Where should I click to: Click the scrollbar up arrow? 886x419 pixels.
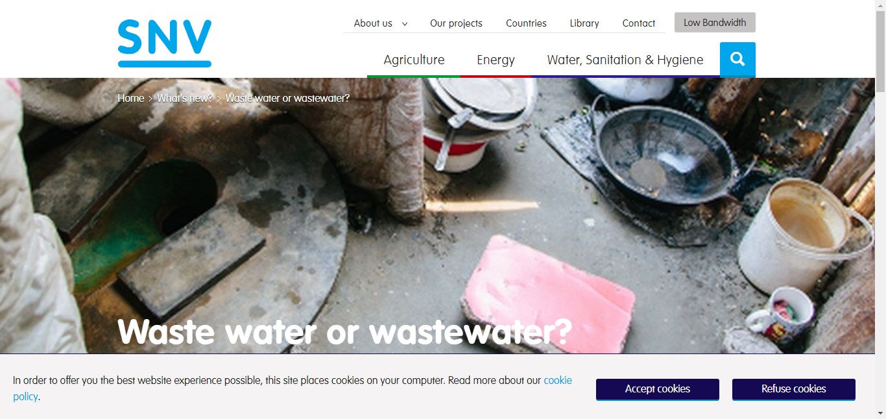coord(880,5)
